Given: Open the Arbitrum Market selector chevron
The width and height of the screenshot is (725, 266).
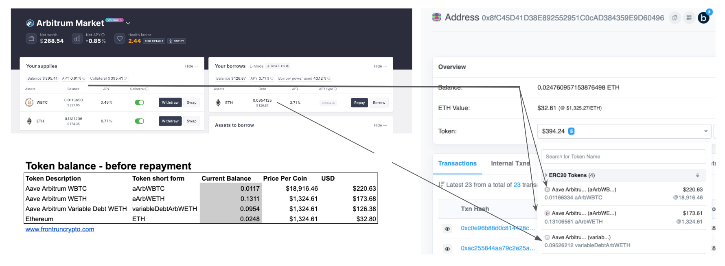Looking at the screenshot, I should click(128, 23).
